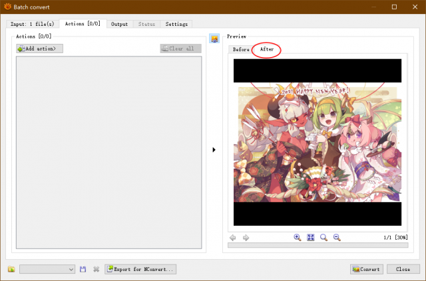Click the Convert button

click(367, 269)
